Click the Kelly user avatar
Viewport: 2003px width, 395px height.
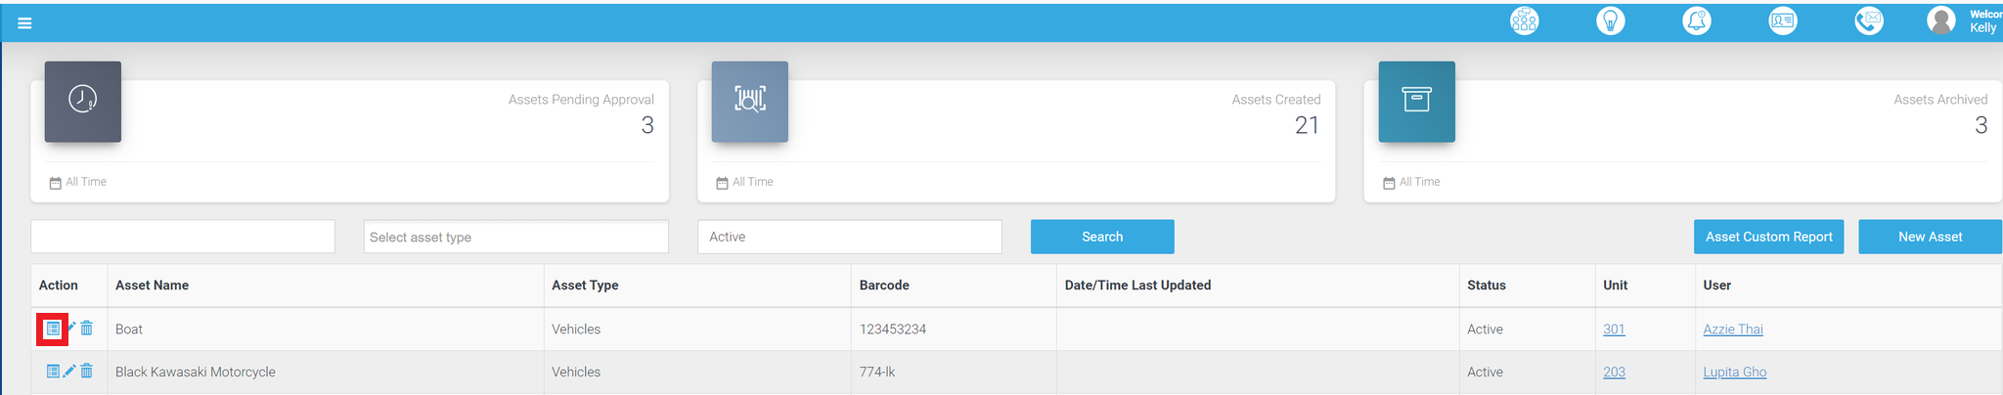(x=1940, y=21)
